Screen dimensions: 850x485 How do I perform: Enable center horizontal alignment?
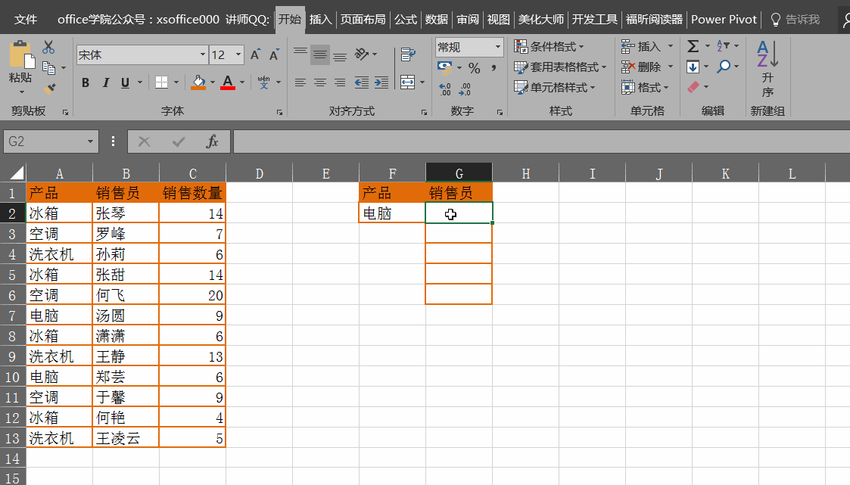[x=320, y=82]
